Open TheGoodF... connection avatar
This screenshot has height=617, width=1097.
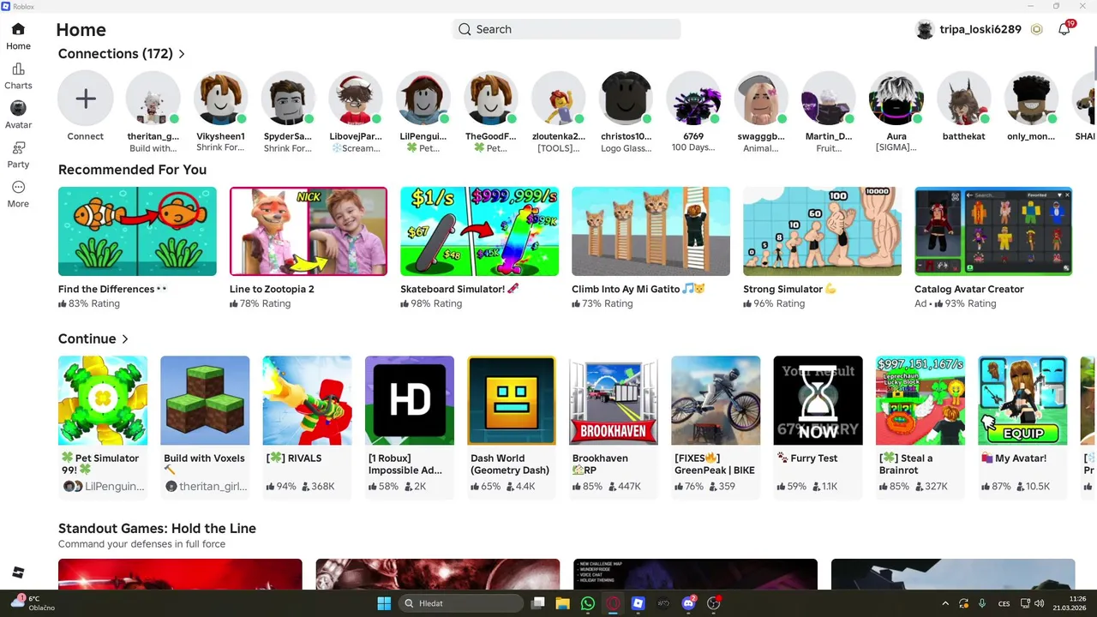click(491, 98)
